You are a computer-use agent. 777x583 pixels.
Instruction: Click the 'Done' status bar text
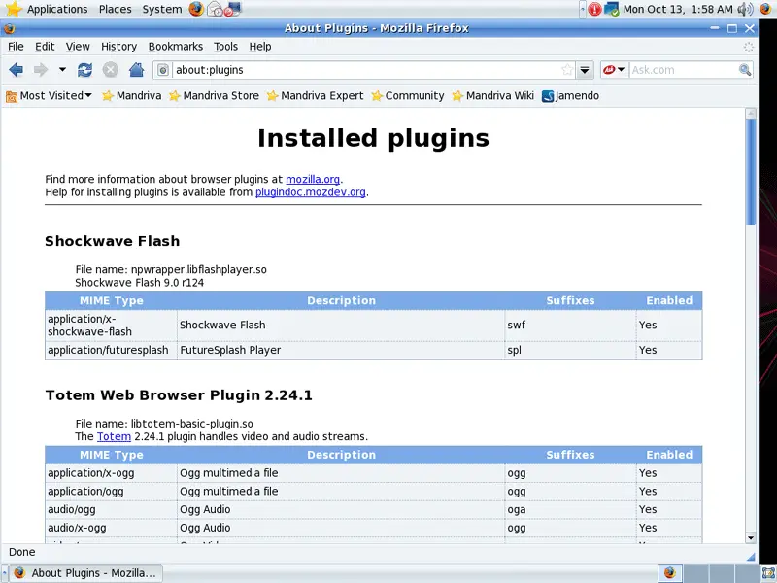tap(22, 552)
